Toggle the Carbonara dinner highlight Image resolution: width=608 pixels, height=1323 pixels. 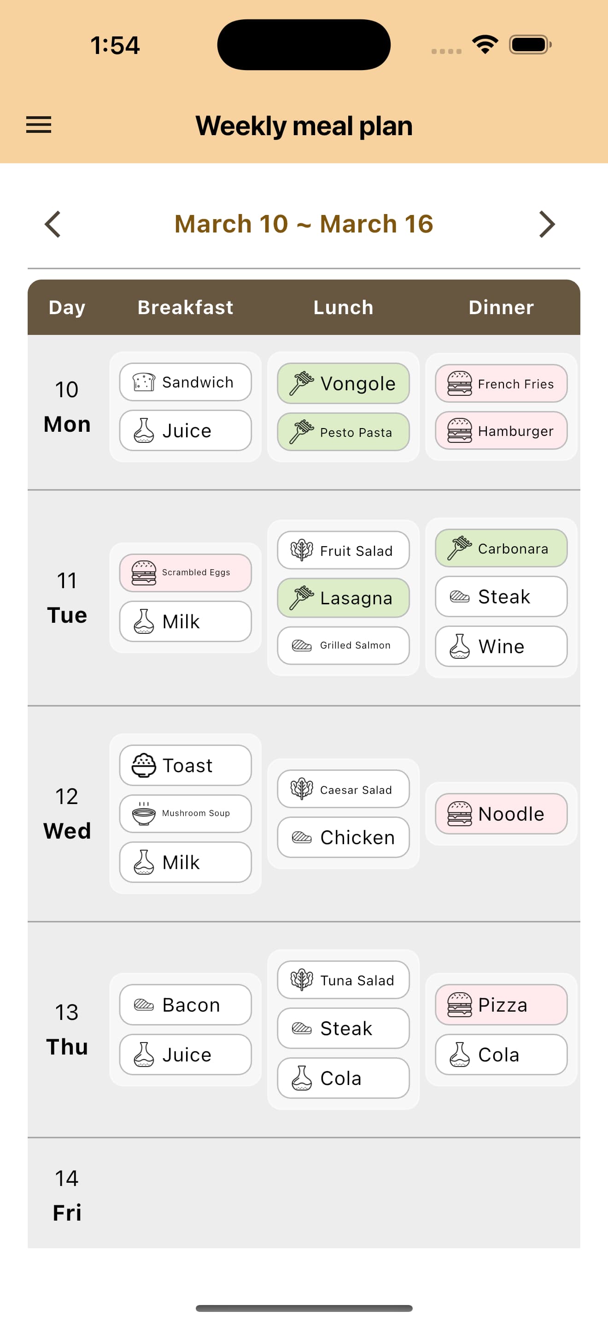coord(500,548)
